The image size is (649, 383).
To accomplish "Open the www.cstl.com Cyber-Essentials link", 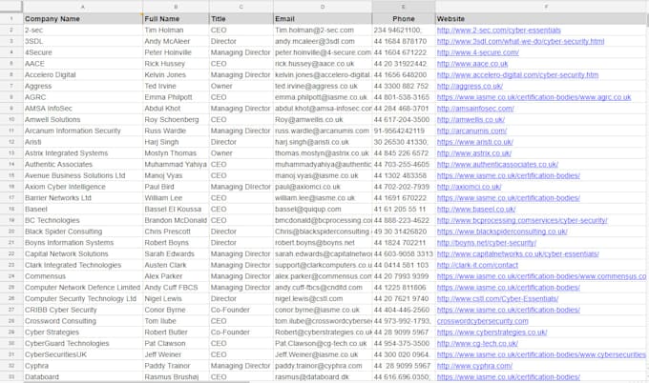I will (x=497, y=299).
